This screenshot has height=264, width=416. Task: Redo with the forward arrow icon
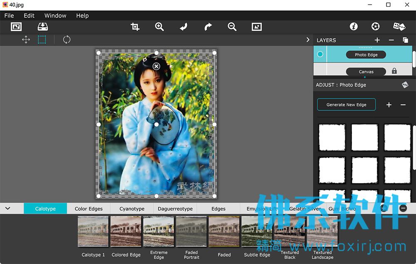coord(208,27)
